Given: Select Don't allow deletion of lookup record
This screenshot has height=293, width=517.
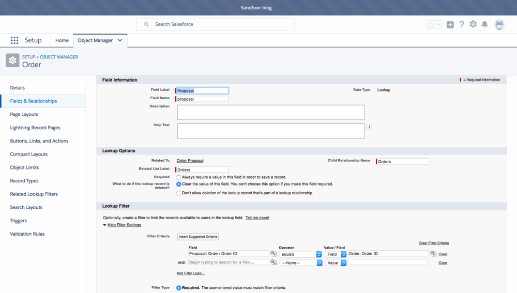Looking at the screenshot, I should point(179,193).
